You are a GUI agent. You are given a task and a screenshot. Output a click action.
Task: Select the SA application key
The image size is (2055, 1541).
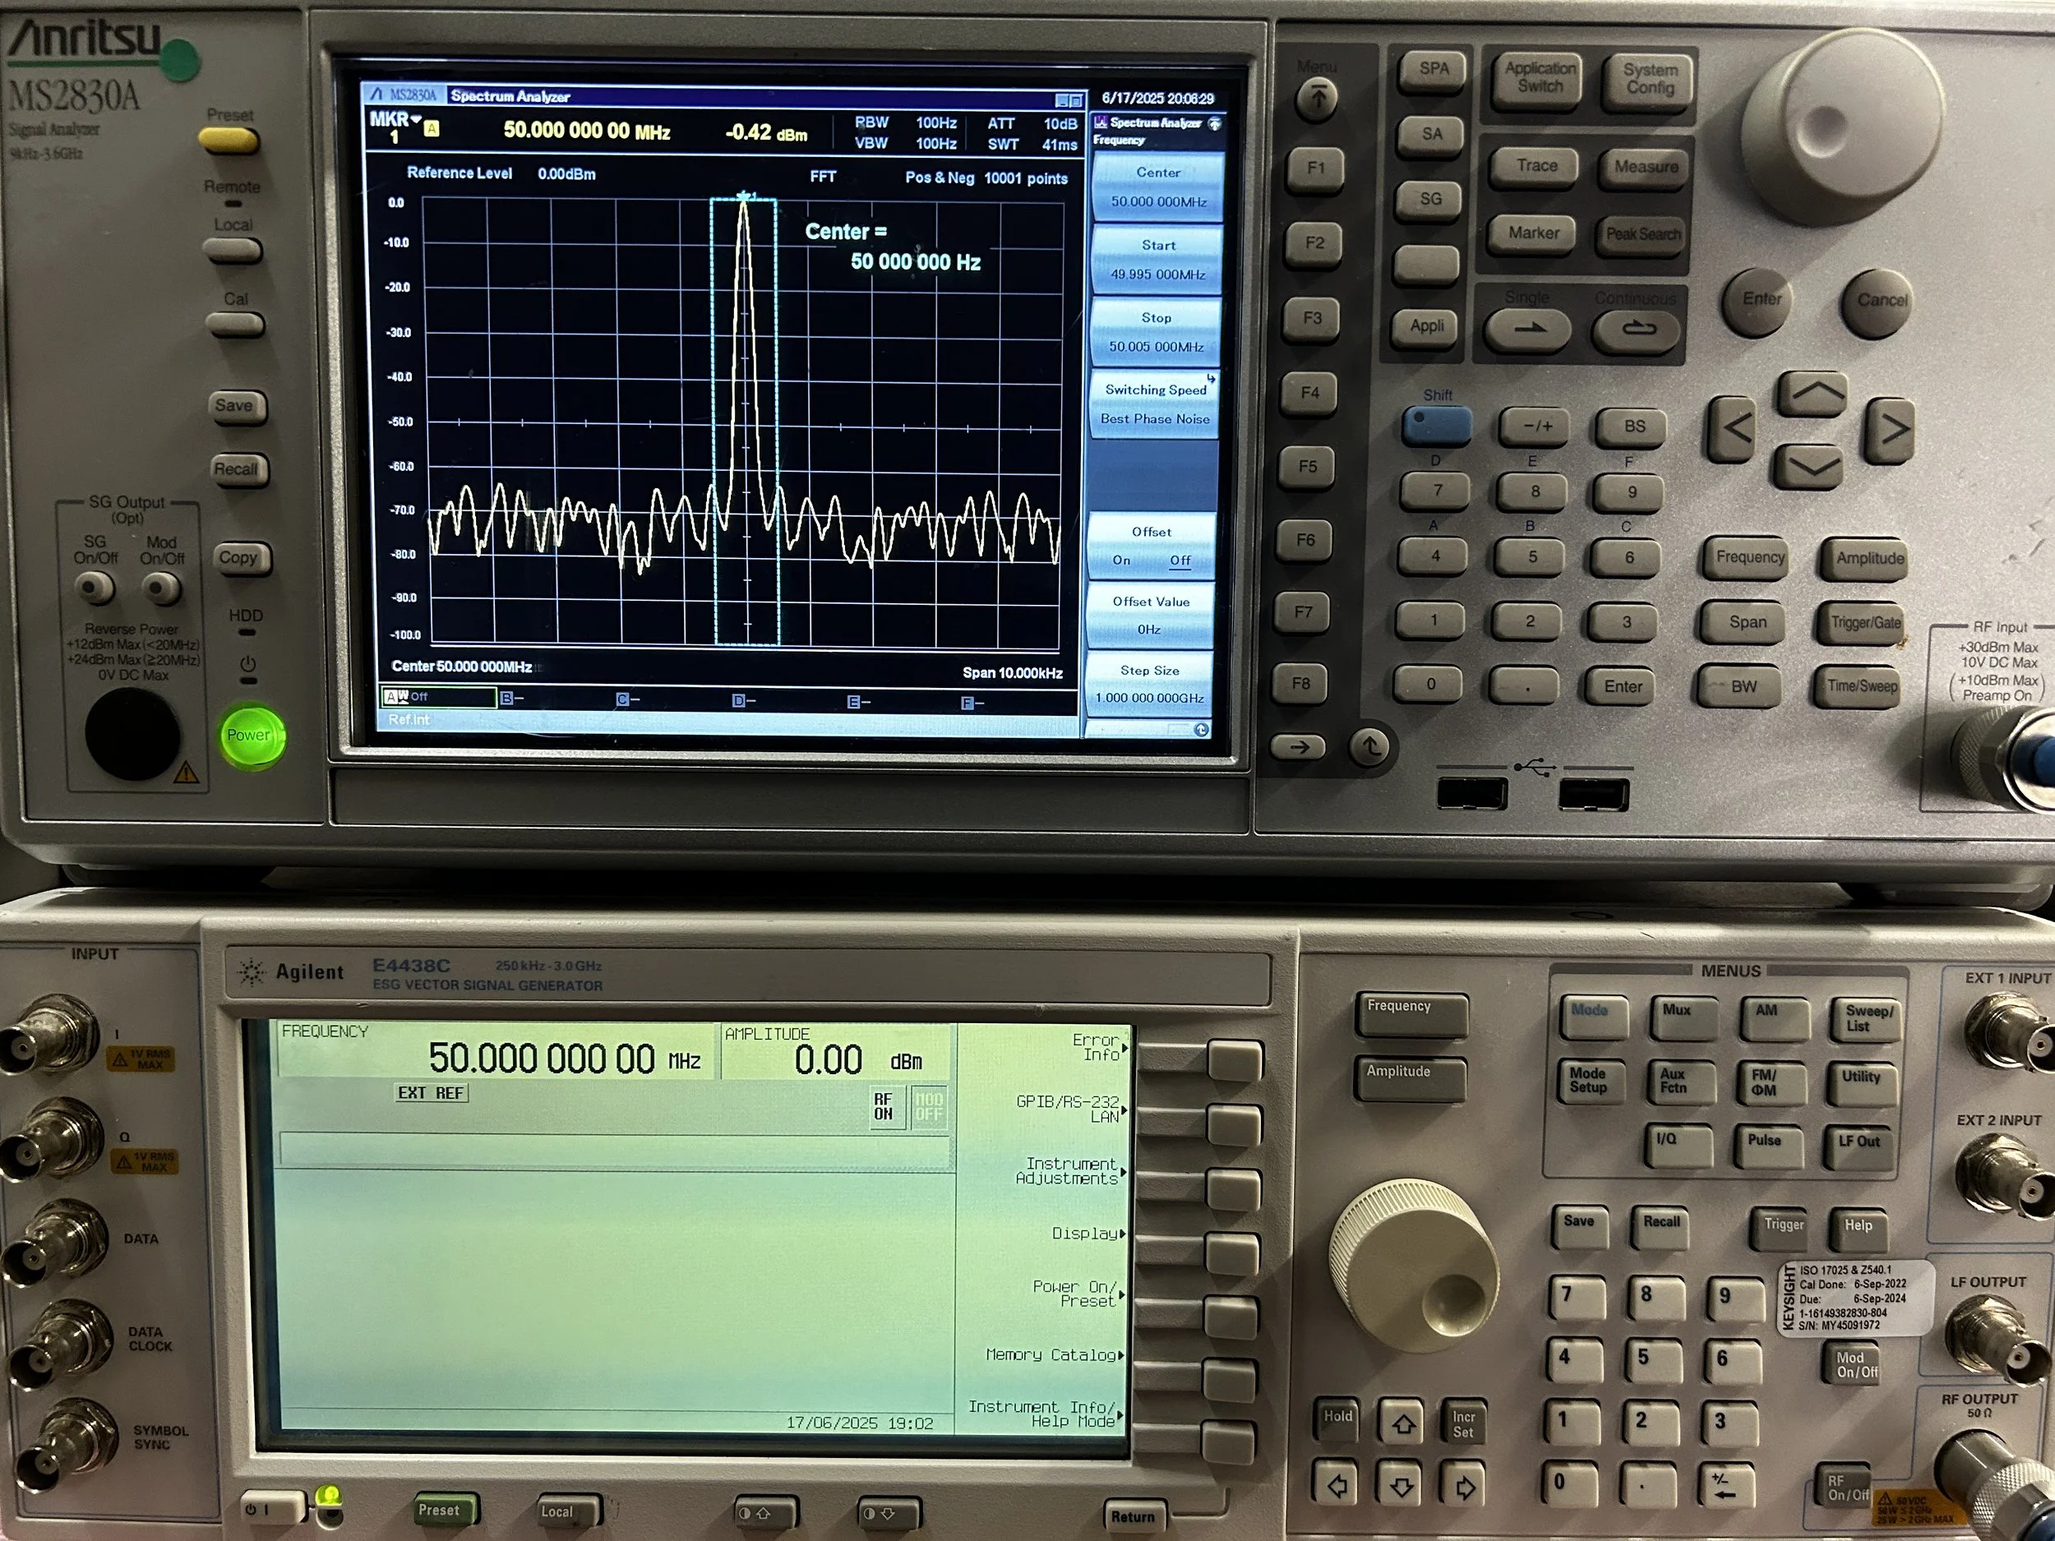pyautogui.click(x=1432, y=136)
